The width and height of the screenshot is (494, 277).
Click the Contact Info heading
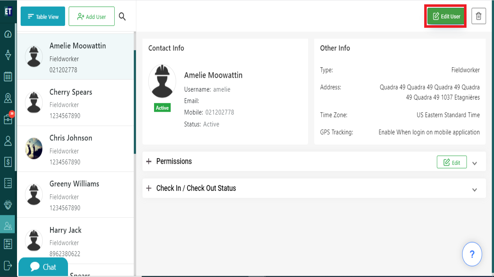pyautogui.click(x=166, y=48)
